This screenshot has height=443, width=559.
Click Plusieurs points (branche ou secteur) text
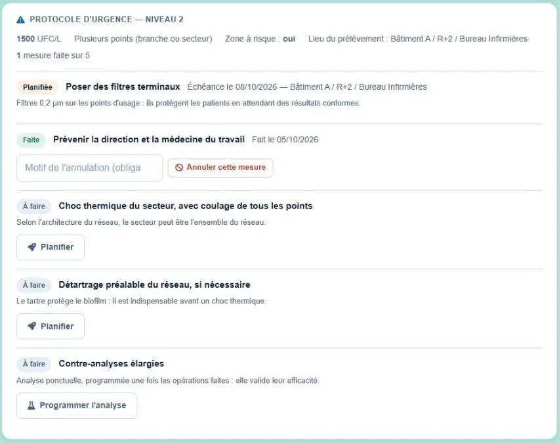[143, 39]
